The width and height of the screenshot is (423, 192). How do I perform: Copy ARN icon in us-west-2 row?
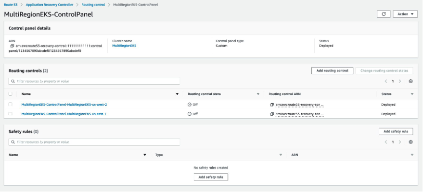(272, 105)
